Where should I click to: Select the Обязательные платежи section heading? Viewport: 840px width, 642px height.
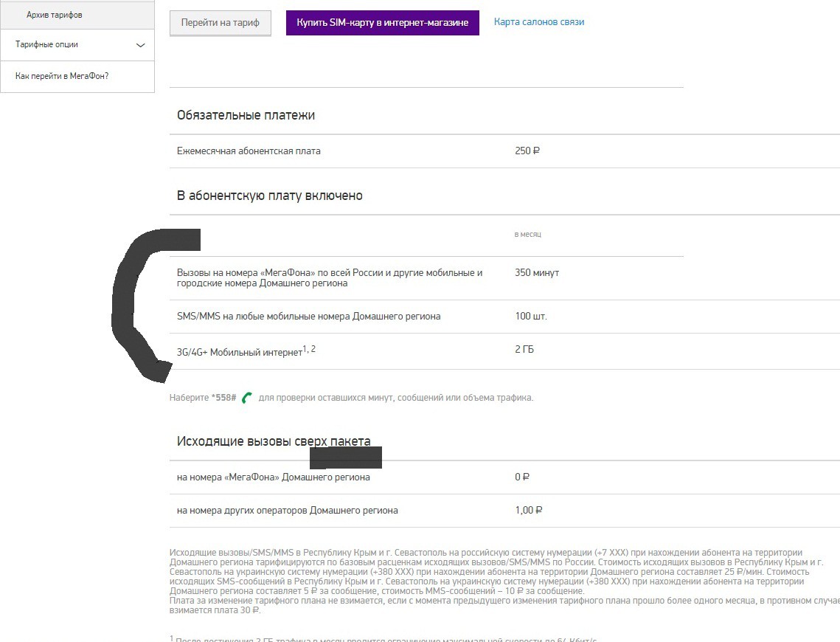(246, 115)
